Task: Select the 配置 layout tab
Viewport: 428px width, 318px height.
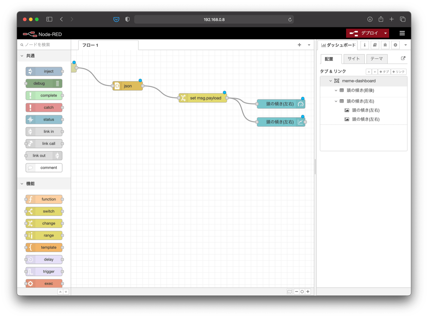Action: pyautogui.click(x=331, y=59)
